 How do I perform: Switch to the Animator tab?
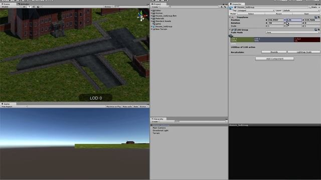tap(24, 4)
